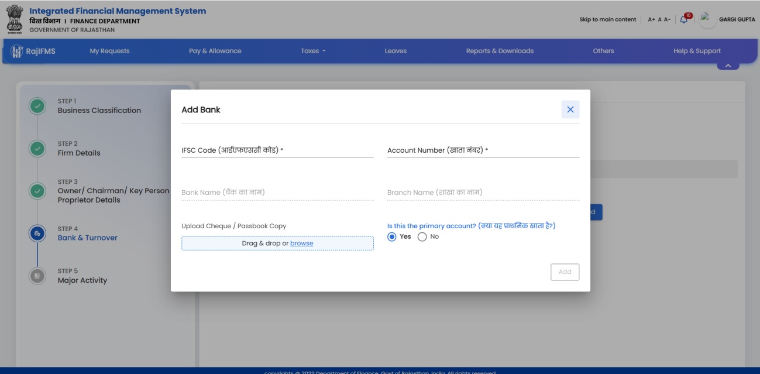Click the RajIFMS logo icon
This screenshot has width=760, height=374.
tap(16, 51)
